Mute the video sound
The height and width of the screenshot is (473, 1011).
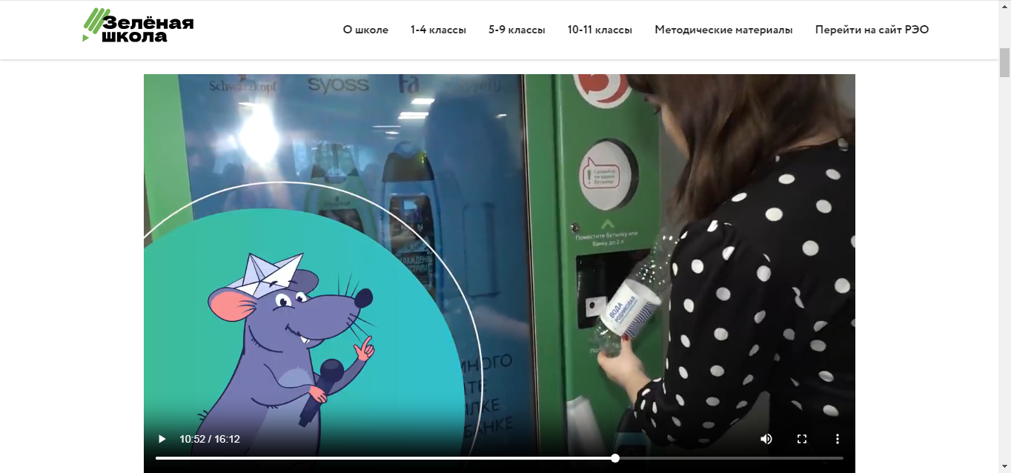point(766,439)
